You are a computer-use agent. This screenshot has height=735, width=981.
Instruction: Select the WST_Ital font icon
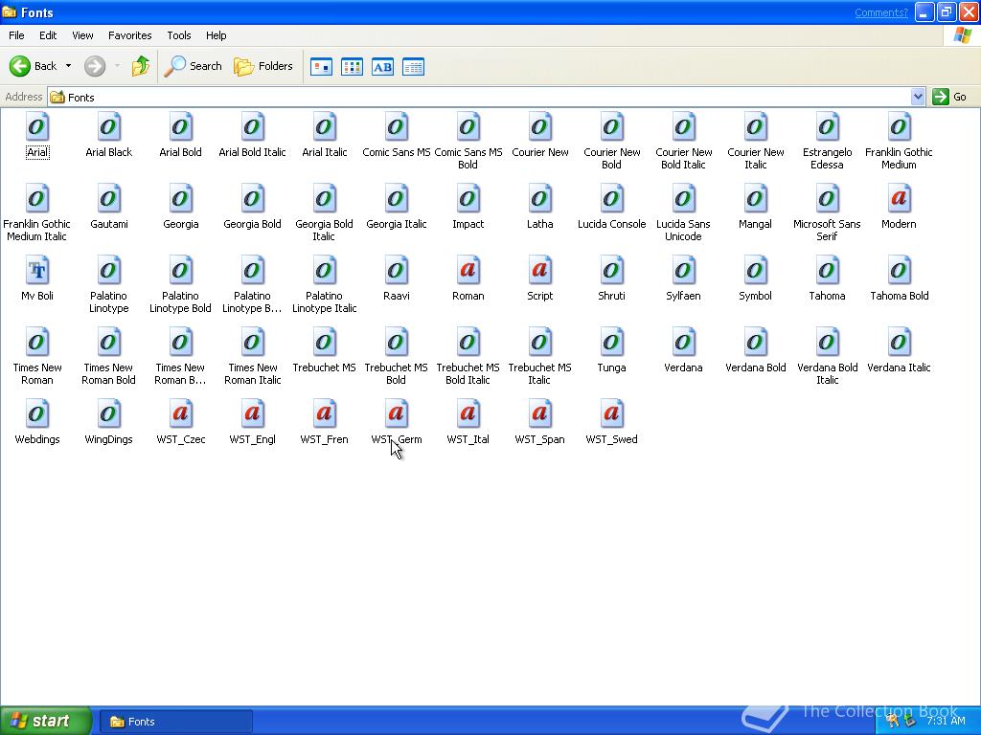(x=468, y=414)
